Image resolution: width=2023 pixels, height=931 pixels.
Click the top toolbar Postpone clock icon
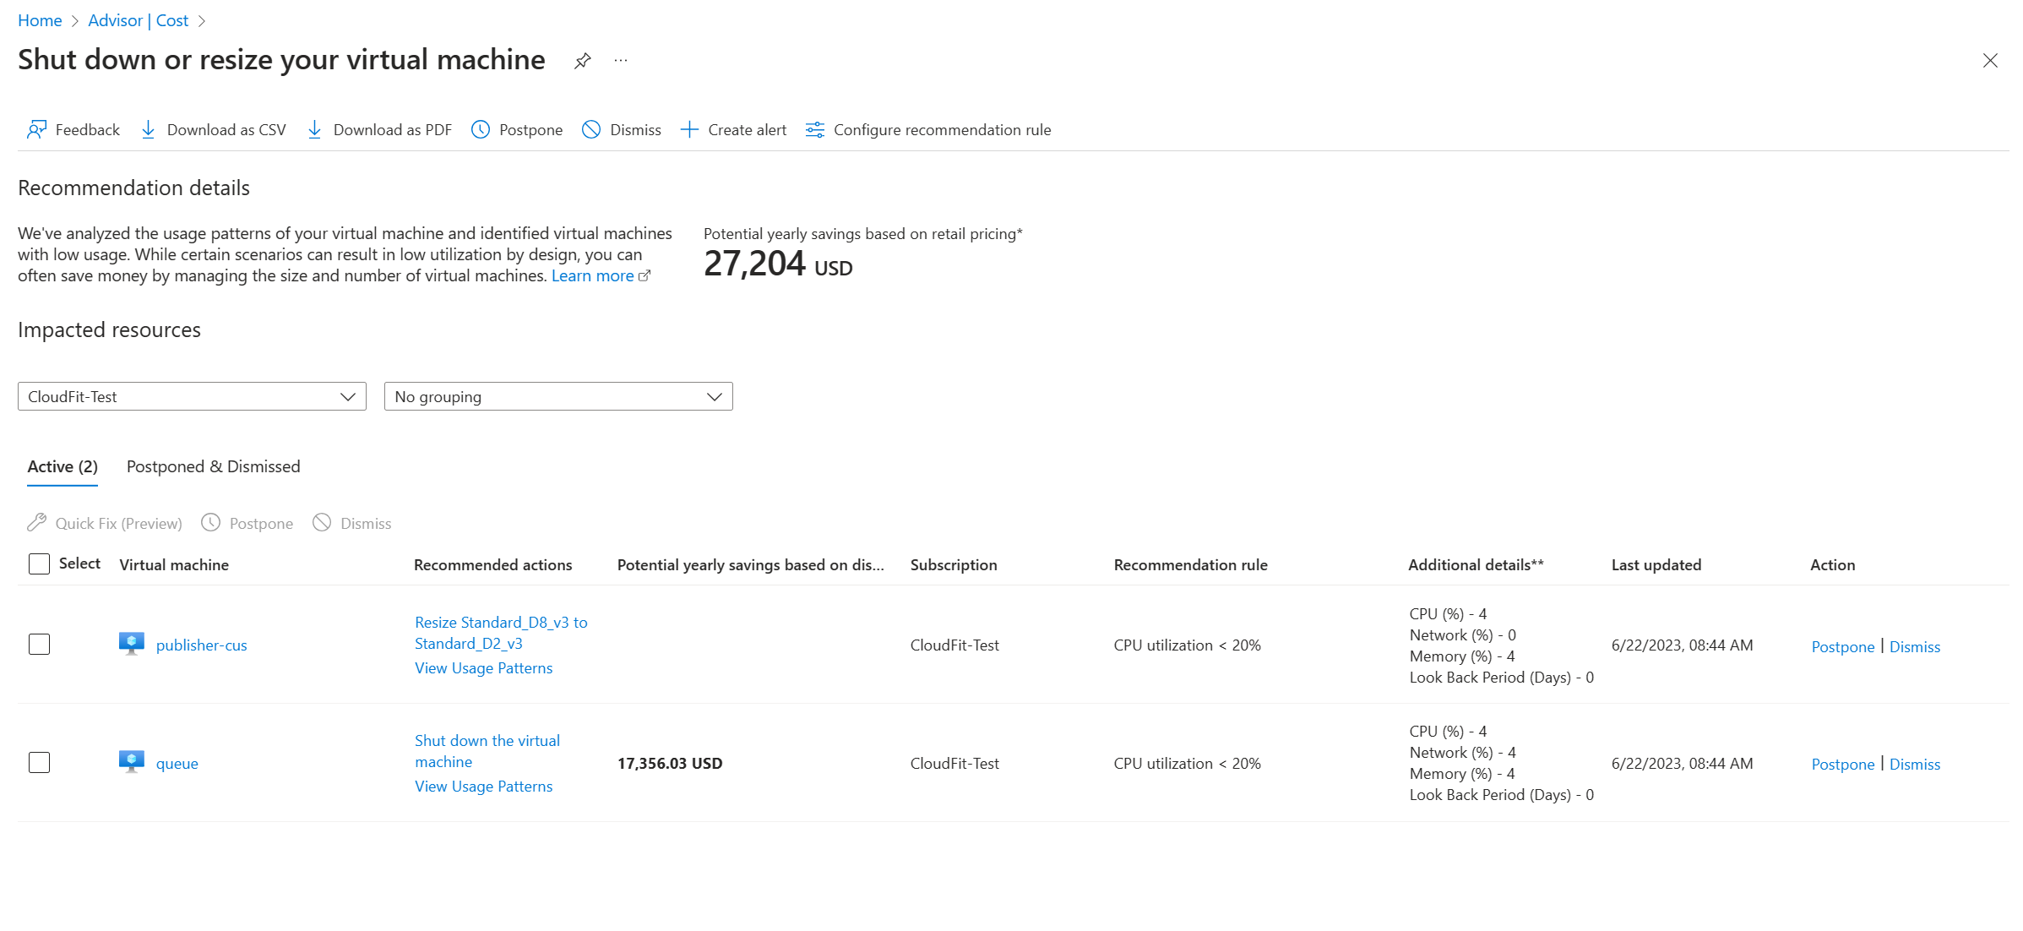481,129
